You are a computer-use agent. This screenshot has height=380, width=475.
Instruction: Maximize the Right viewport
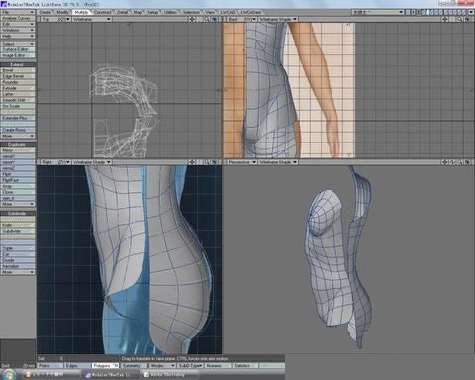pos(215,162)
